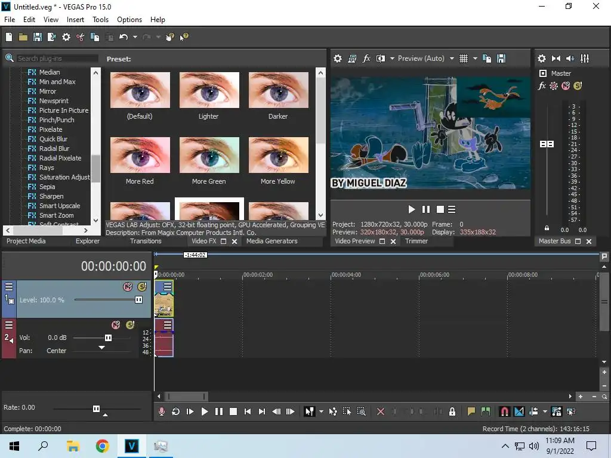Image resolution: width=611 pixels, height=458 pixels.
Task: Switch to Media Generators tab
Action: [272, 241]
